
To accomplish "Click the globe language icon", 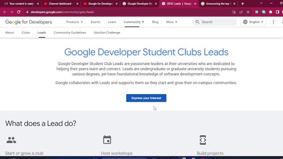I will pyautogui.click(x=245, y=22).
